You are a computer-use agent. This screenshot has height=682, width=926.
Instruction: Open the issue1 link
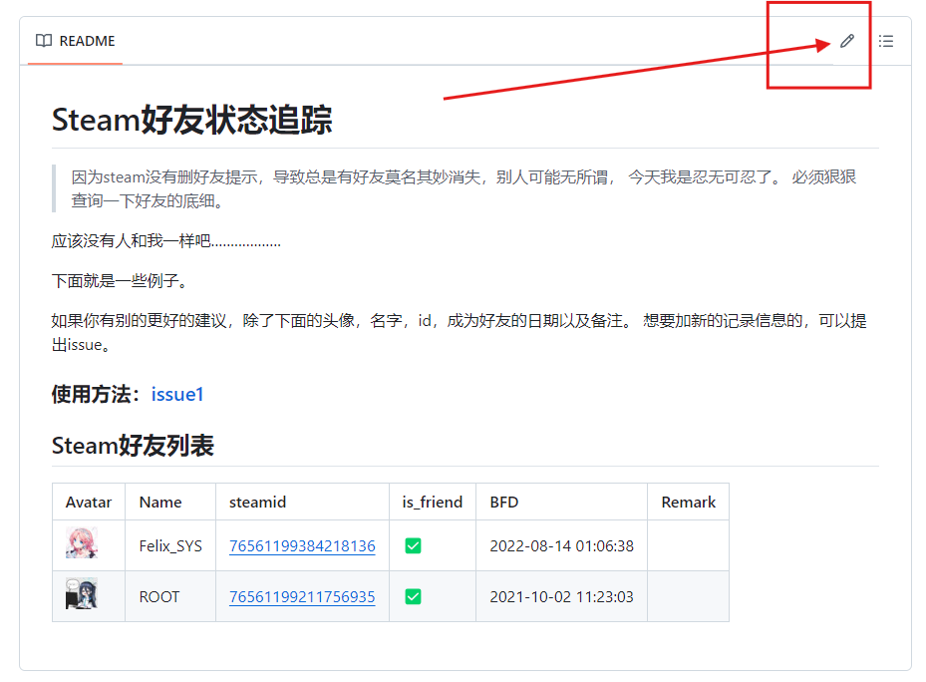point(177,394)
